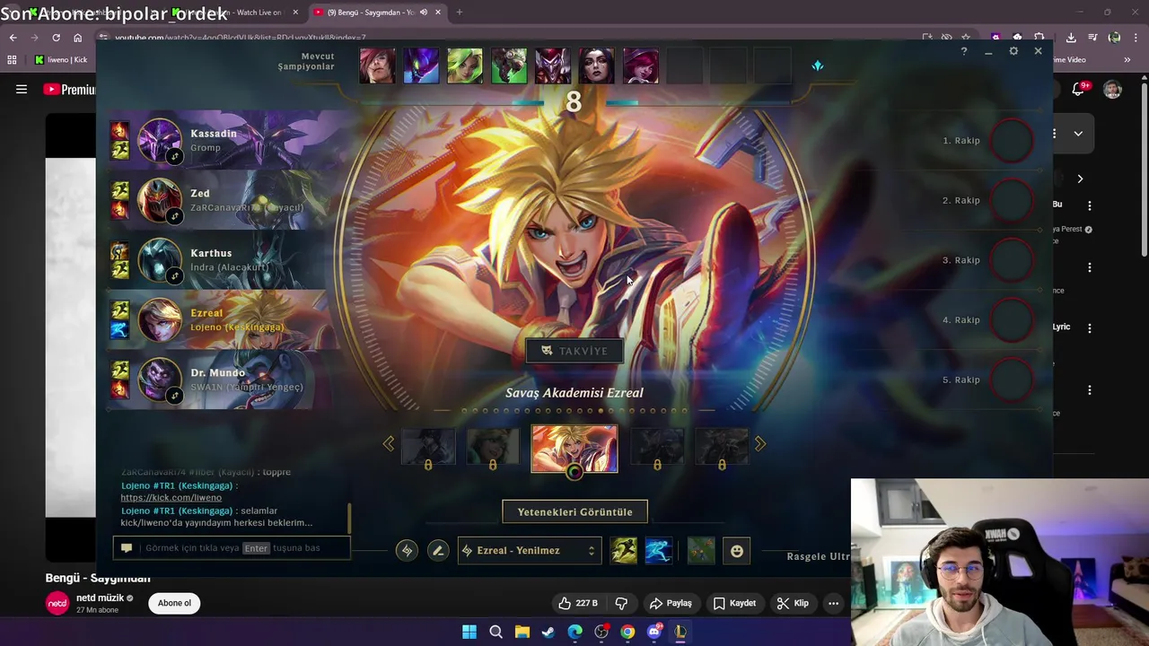Viewport: 1149px width, 646px height.
Task: Select the Ezreal row in team list
Action: pos(224,319)
